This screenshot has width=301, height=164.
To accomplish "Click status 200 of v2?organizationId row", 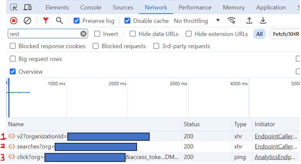I will (x=188, y=136).
